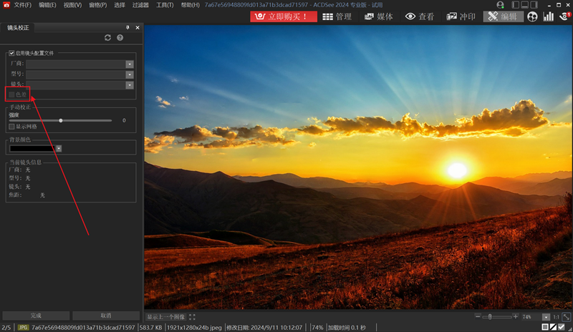Enable 显示网格 checkbox
Image resolution: width=573 pixels, height=332 pixels.
click(x=11, y=126)
